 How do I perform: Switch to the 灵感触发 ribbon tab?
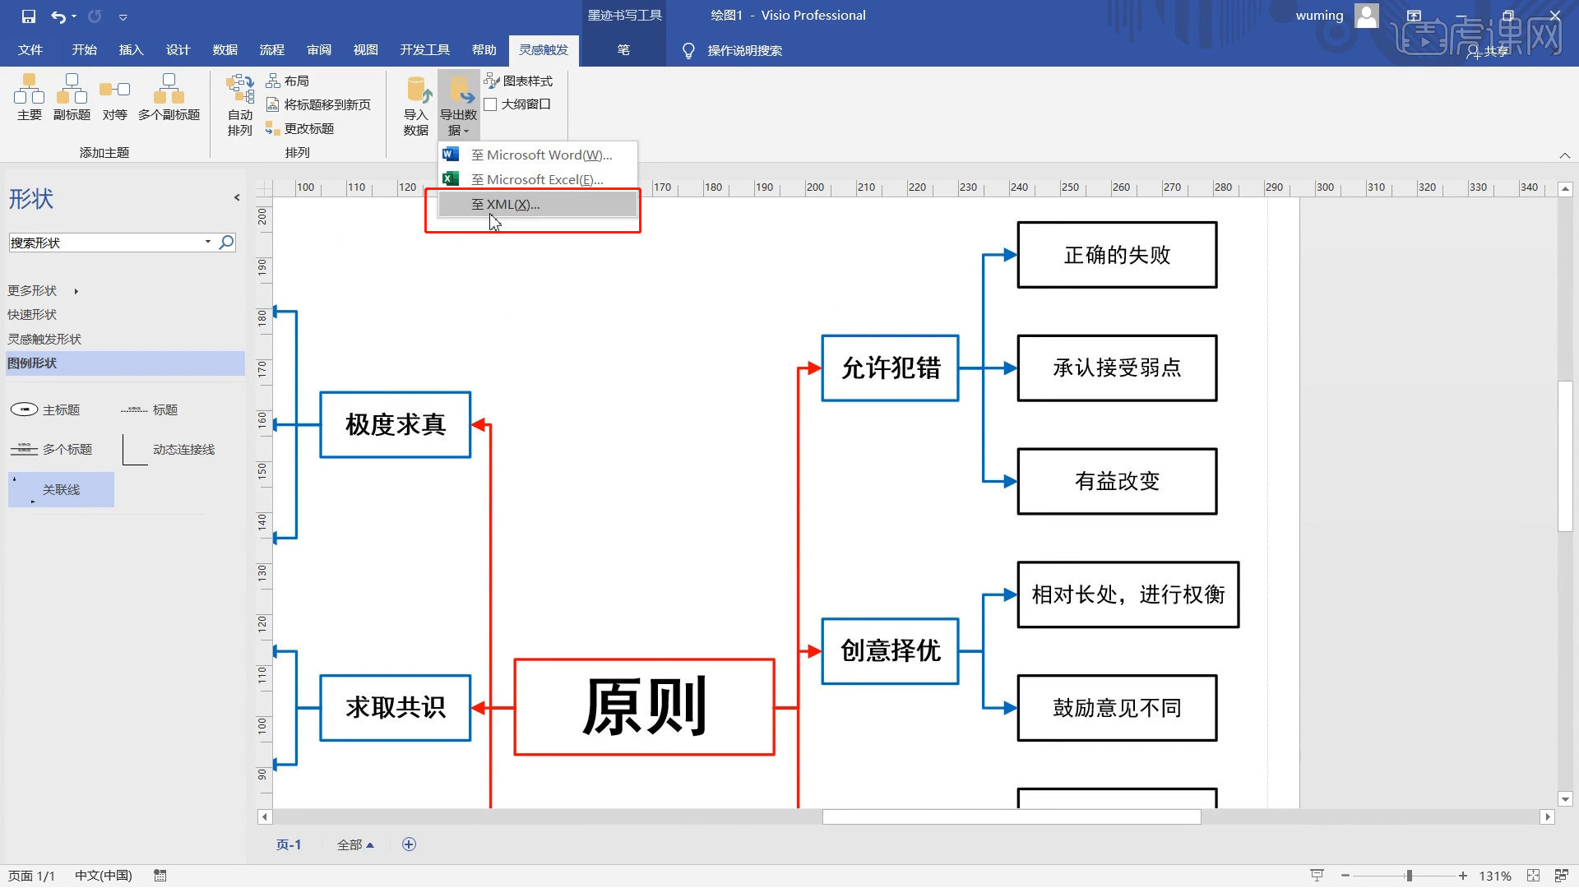click(543, 49)
